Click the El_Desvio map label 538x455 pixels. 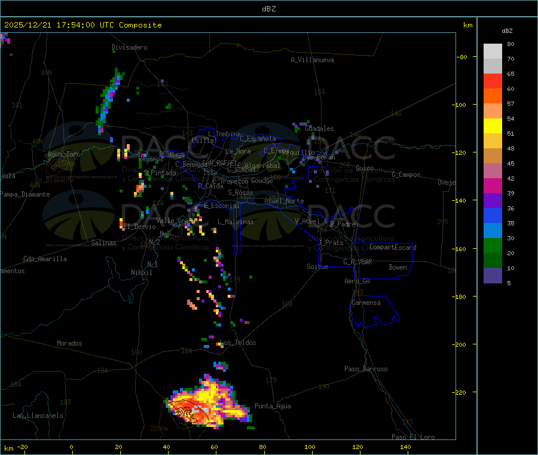[x=140, y=227]
